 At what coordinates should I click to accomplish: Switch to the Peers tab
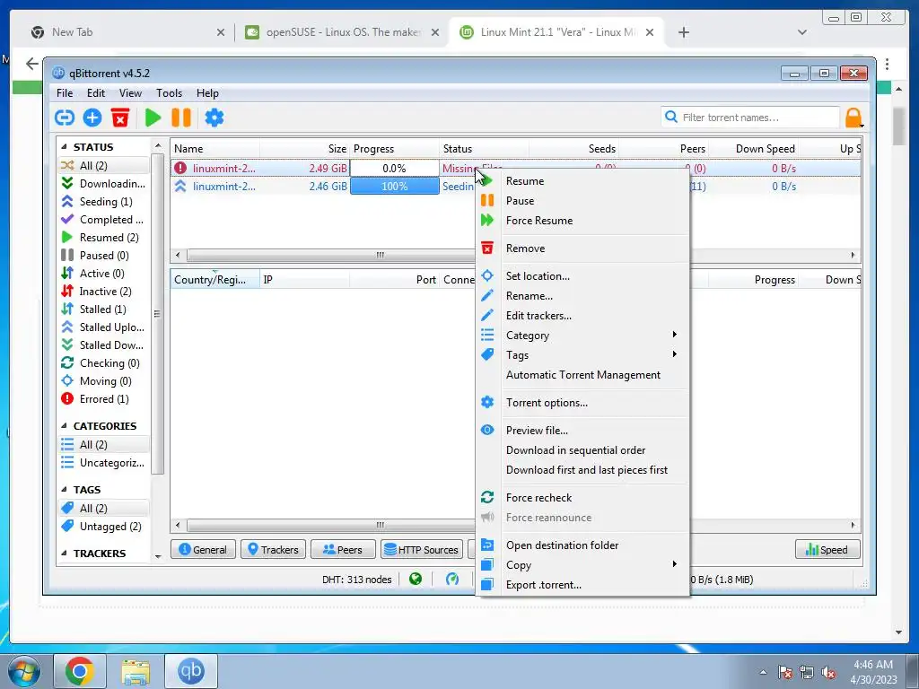pyautogui.click(x=343, y=550)
